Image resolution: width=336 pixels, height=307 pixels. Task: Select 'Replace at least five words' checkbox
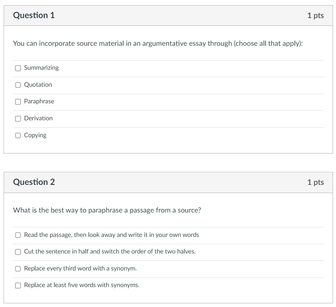click(18, 285)
